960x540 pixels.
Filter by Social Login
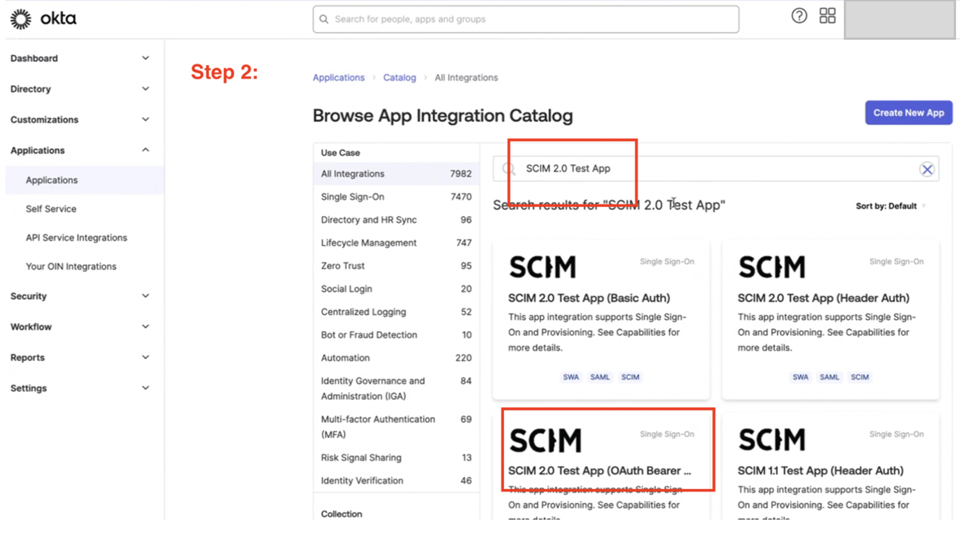pyautogui.click(x=396, y=289)
